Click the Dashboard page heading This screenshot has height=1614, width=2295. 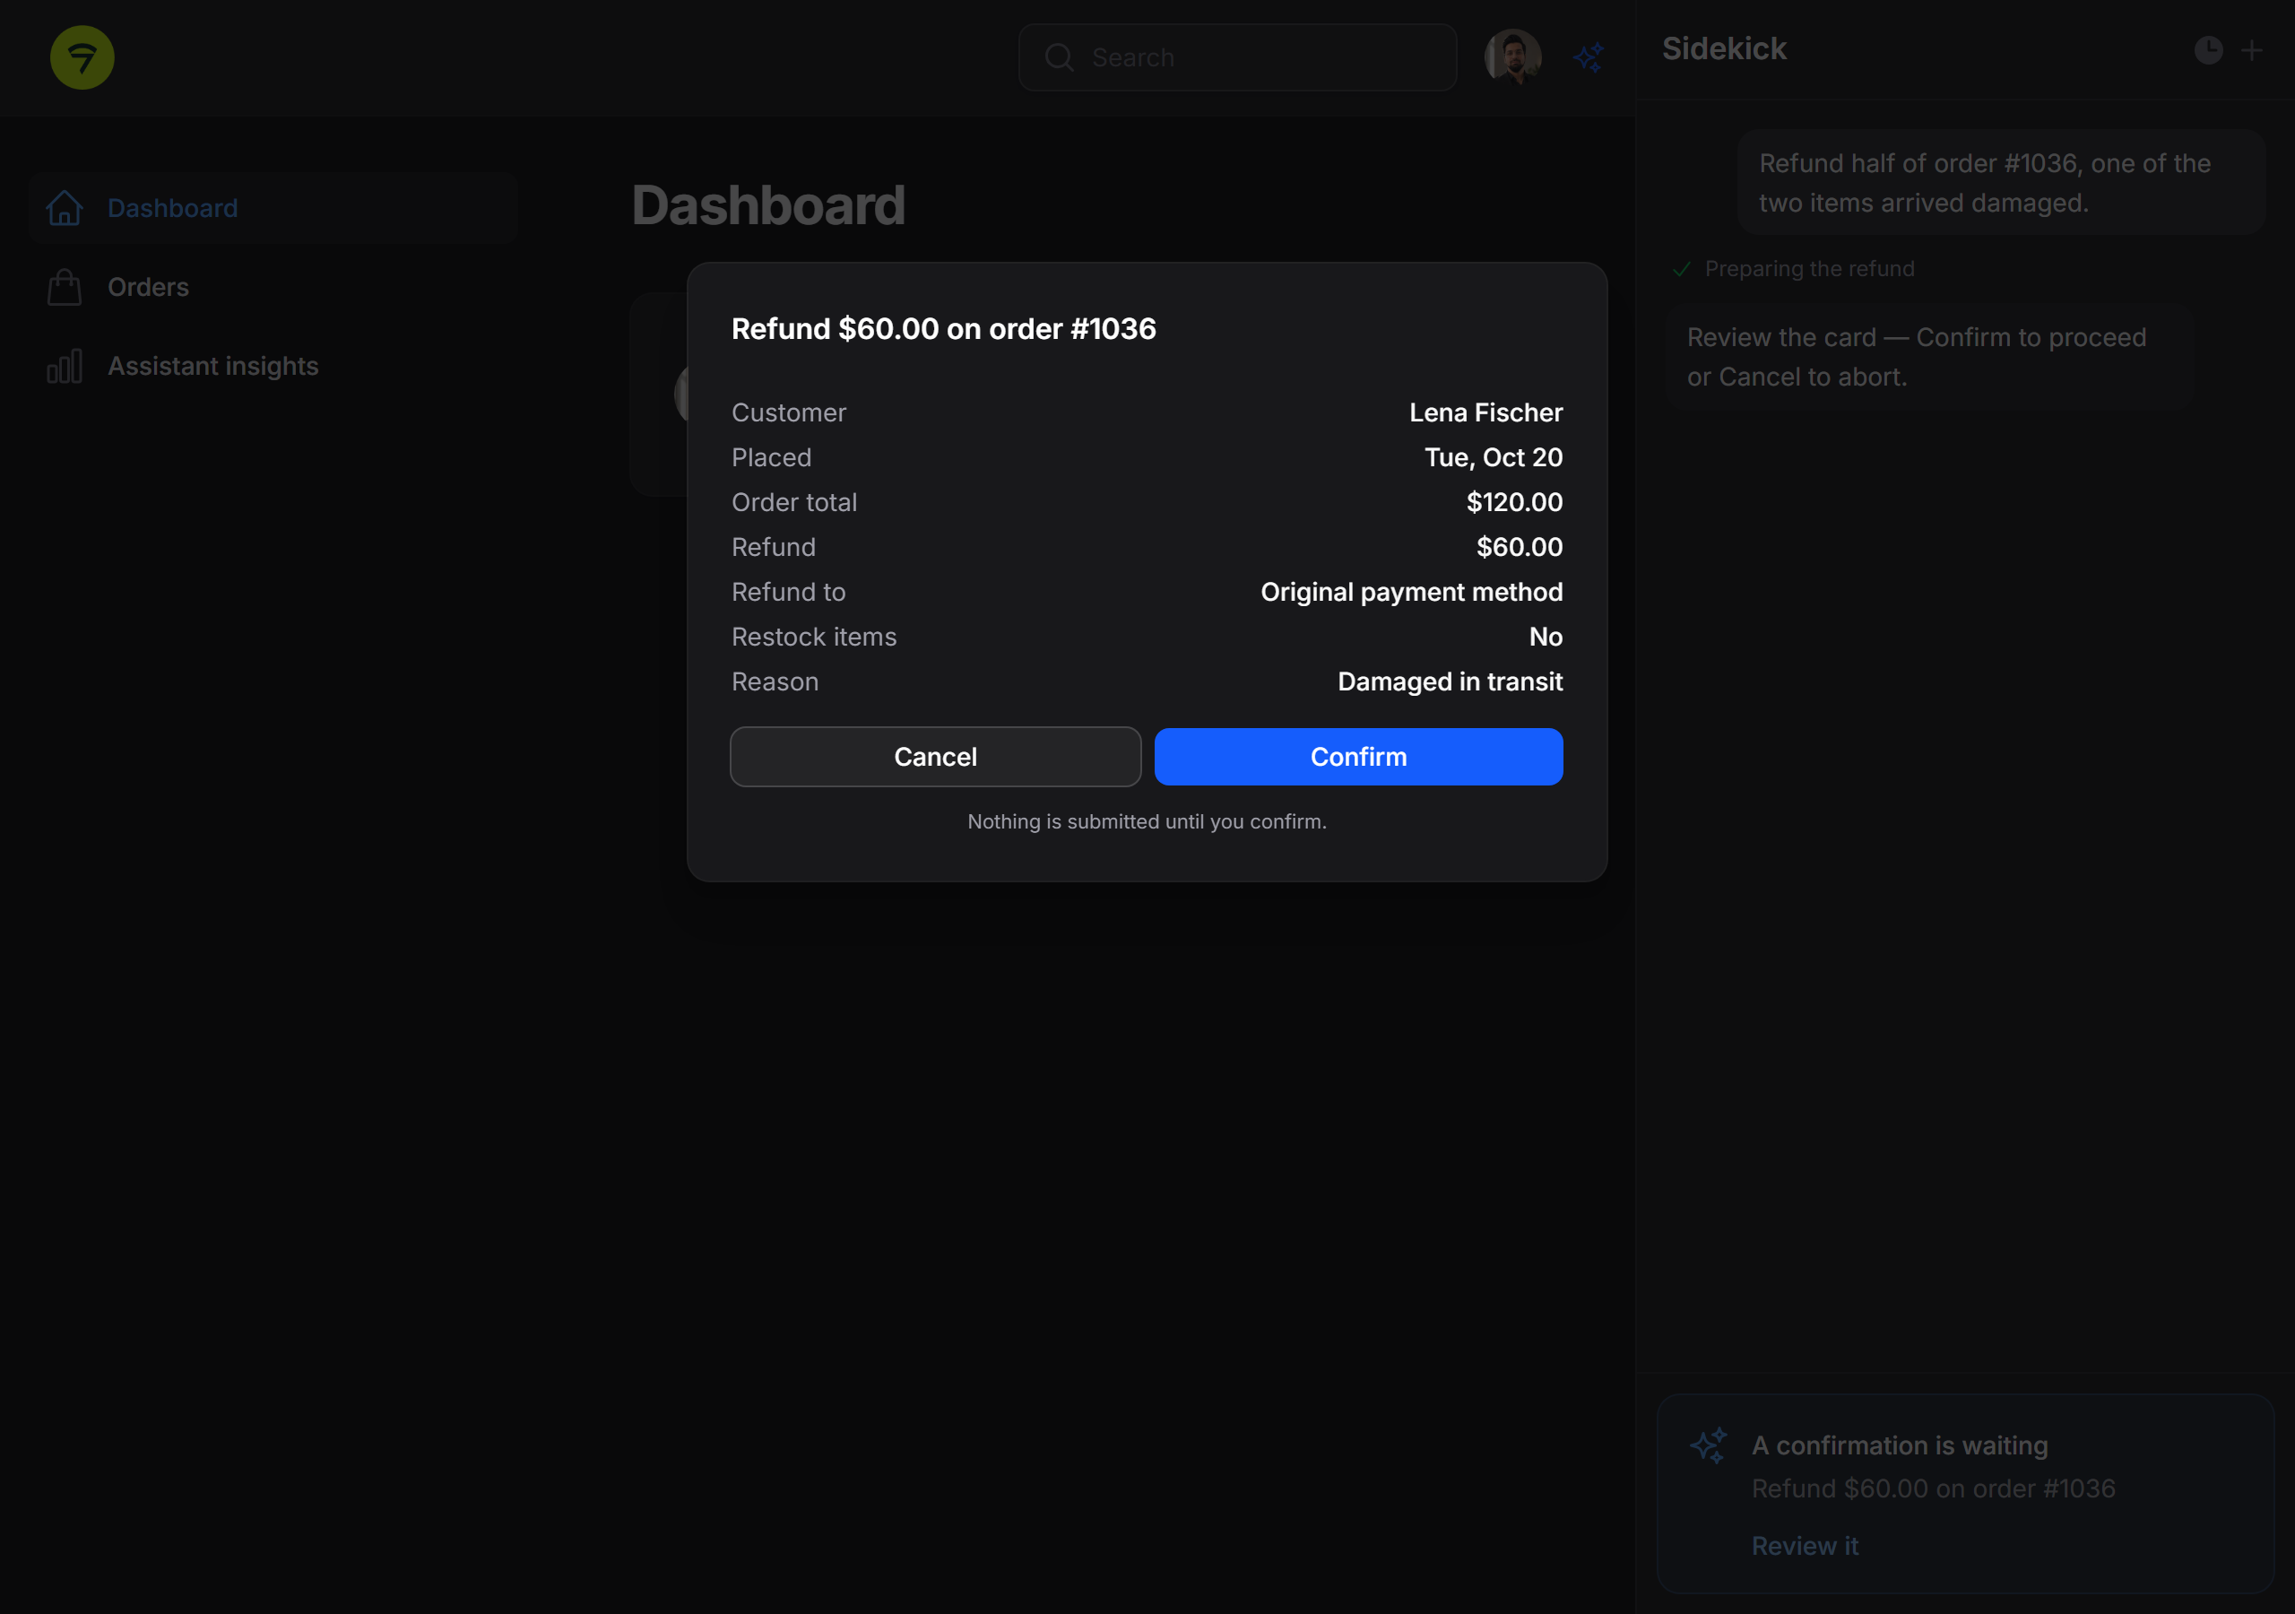[767, 205]
